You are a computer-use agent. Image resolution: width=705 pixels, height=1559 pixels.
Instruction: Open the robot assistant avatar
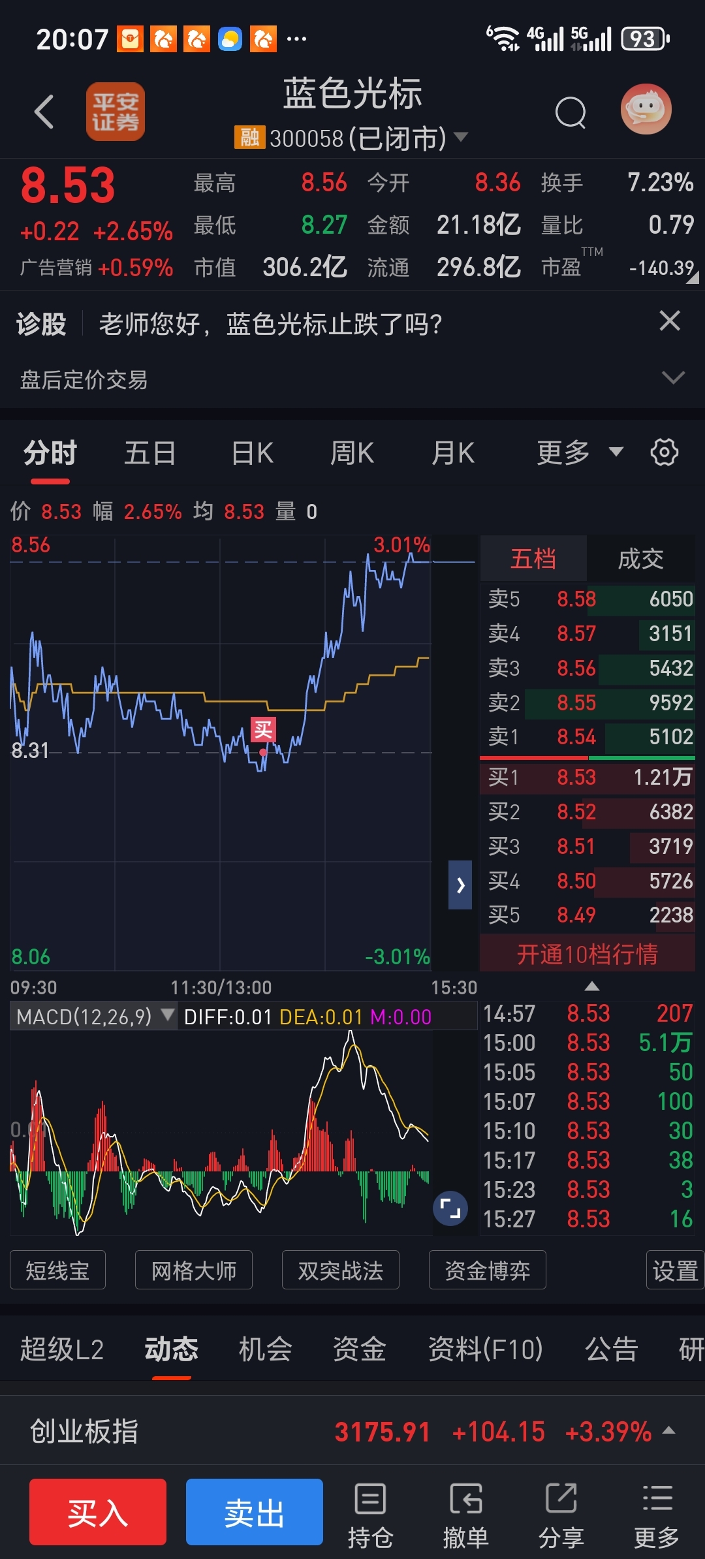pos(646,109)
